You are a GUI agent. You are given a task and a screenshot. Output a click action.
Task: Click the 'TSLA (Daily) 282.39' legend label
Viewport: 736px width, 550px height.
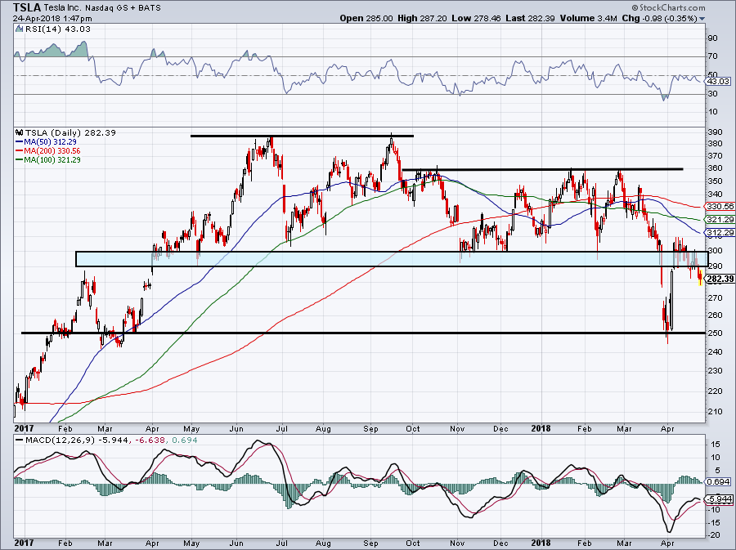[70, 132]
